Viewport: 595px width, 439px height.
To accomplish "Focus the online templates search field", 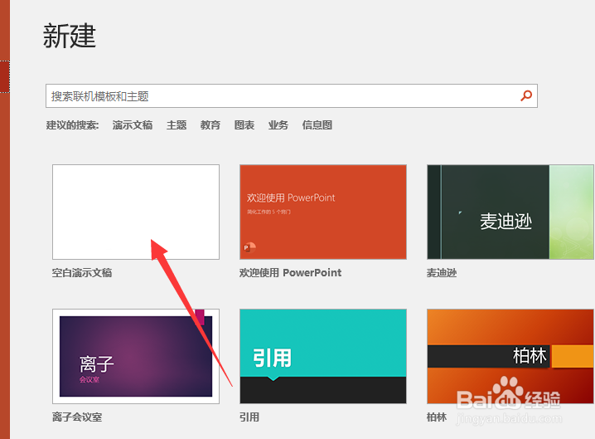I will tap(292, 95).
